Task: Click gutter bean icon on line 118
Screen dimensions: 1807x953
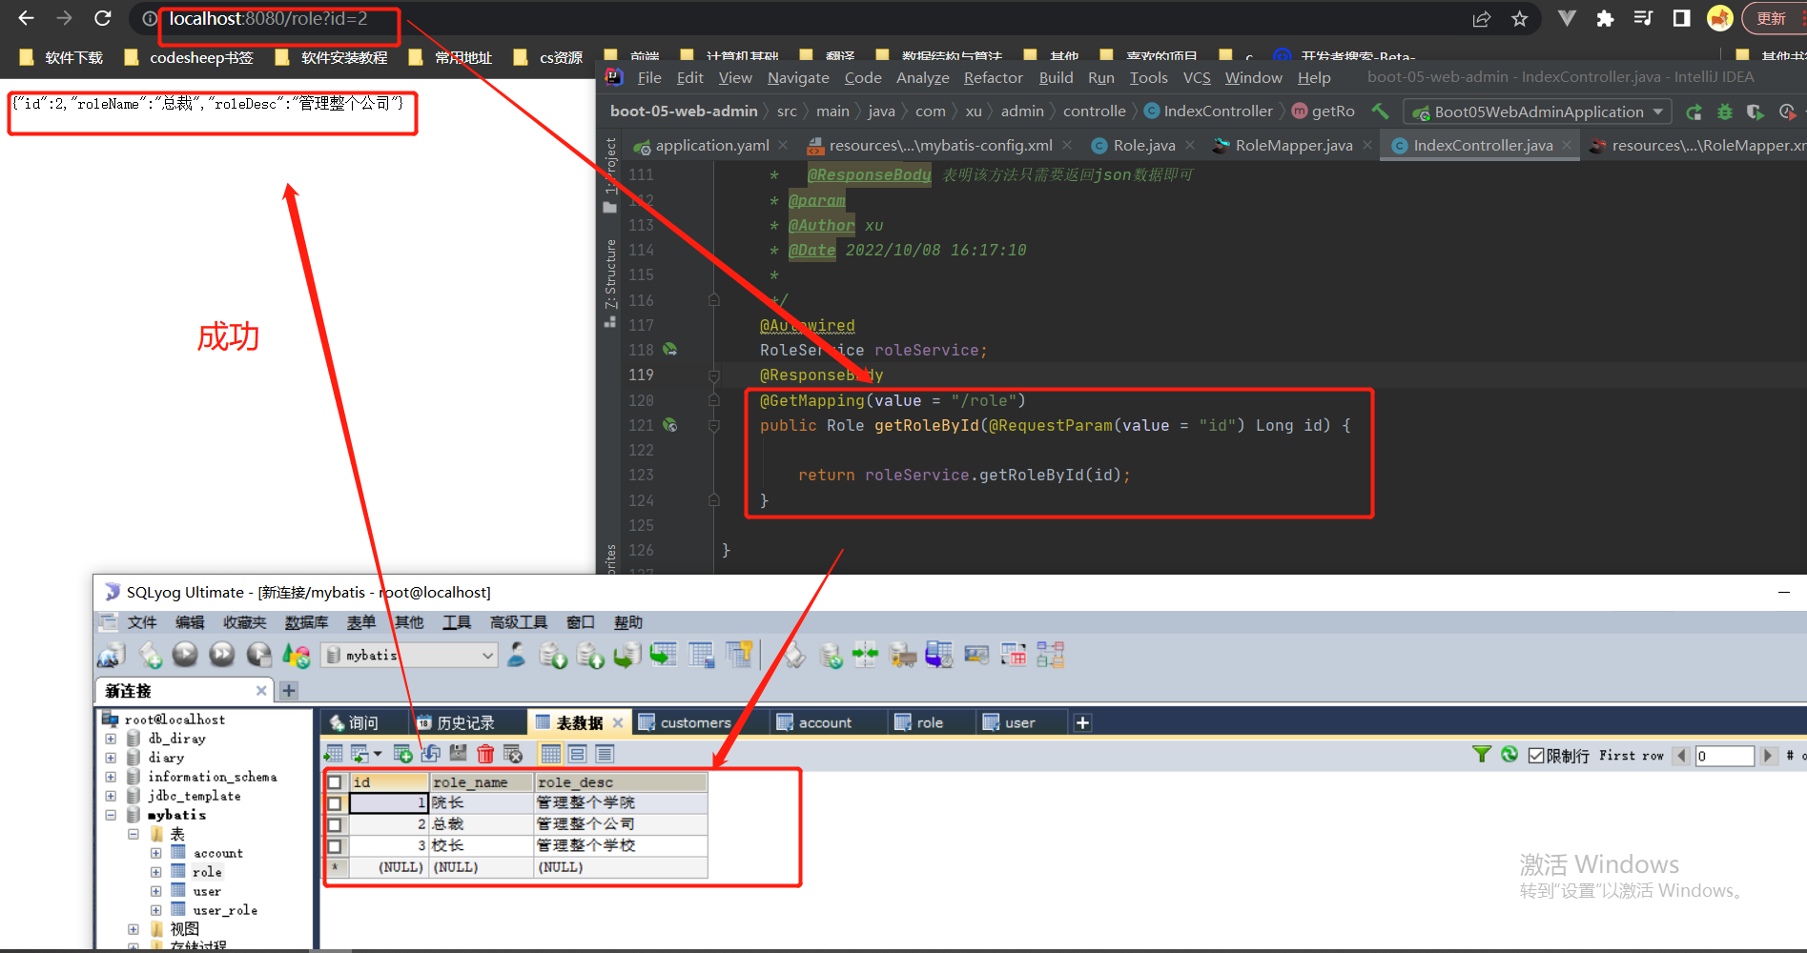Action: click(x=670, y=350)
